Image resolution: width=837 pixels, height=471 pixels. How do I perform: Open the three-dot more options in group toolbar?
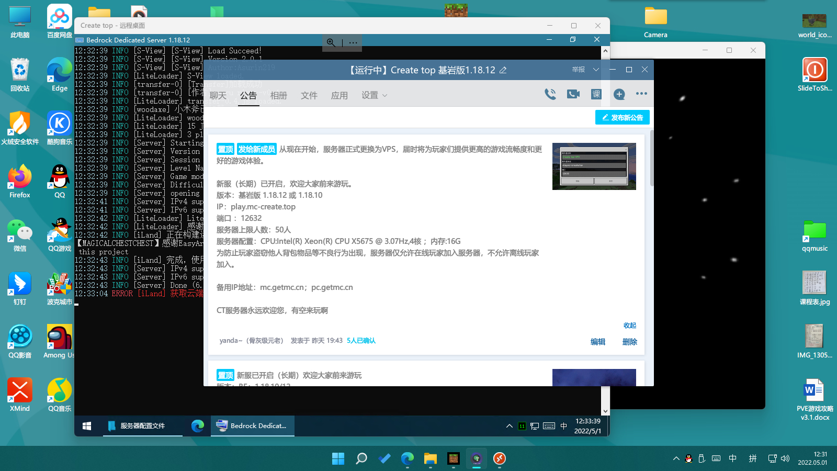click(x=641, y=94)
